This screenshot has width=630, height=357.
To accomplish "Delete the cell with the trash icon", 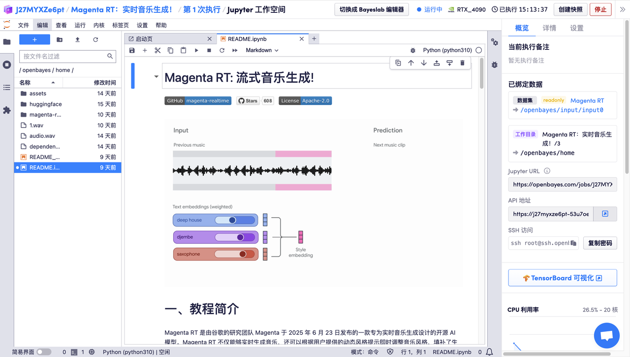I will 462,63.
